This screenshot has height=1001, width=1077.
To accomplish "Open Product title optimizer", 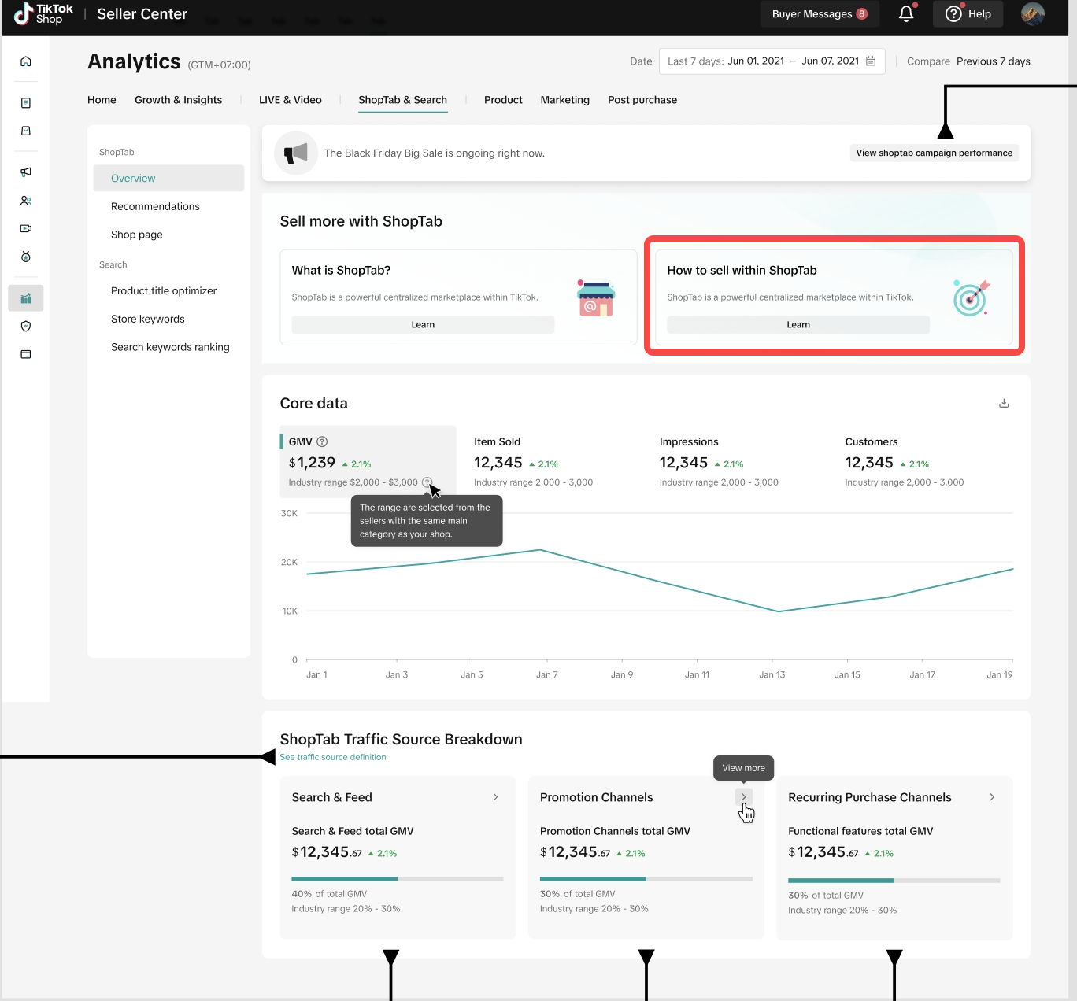I will pos(164,291).
